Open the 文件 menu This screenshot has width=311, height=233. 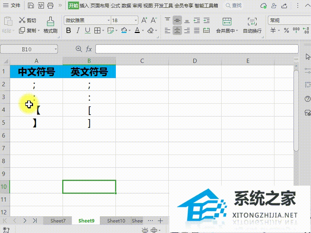[12, 5]
